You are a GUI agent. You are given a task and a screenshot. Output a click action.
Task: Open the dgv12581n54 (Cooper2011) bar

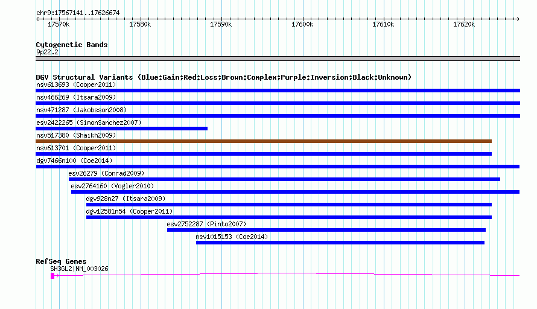pyautogui.click(x=289, y=217)
